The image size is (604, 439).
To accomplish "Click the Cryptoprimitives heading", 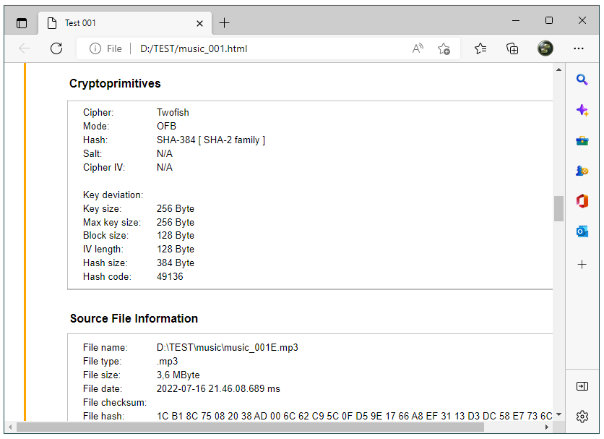I will point(115,84).
